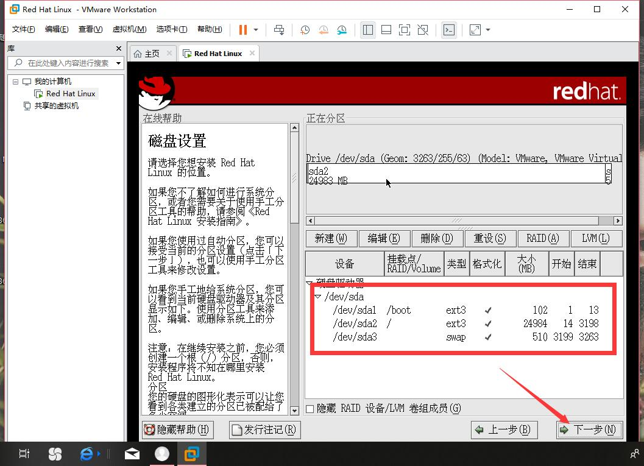
Task: Select the /dev/sda2 root partition row
Action: tap(465, 323)
